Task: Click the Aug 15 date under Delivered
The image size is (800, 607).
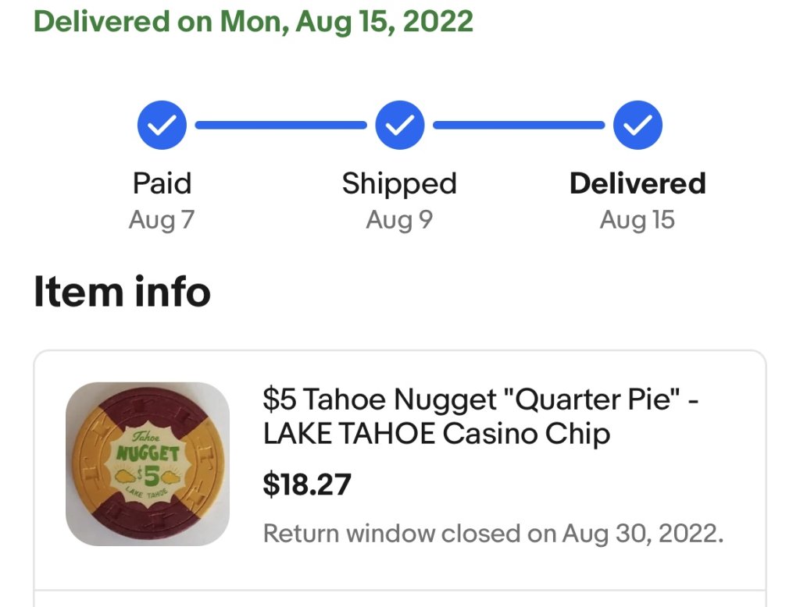Action: [x=637, y=220]
